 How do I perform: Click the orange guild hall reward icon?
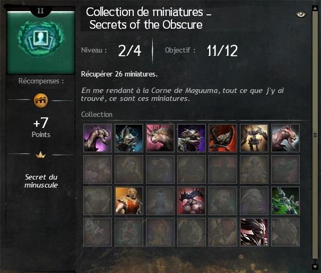coord(41,100)
